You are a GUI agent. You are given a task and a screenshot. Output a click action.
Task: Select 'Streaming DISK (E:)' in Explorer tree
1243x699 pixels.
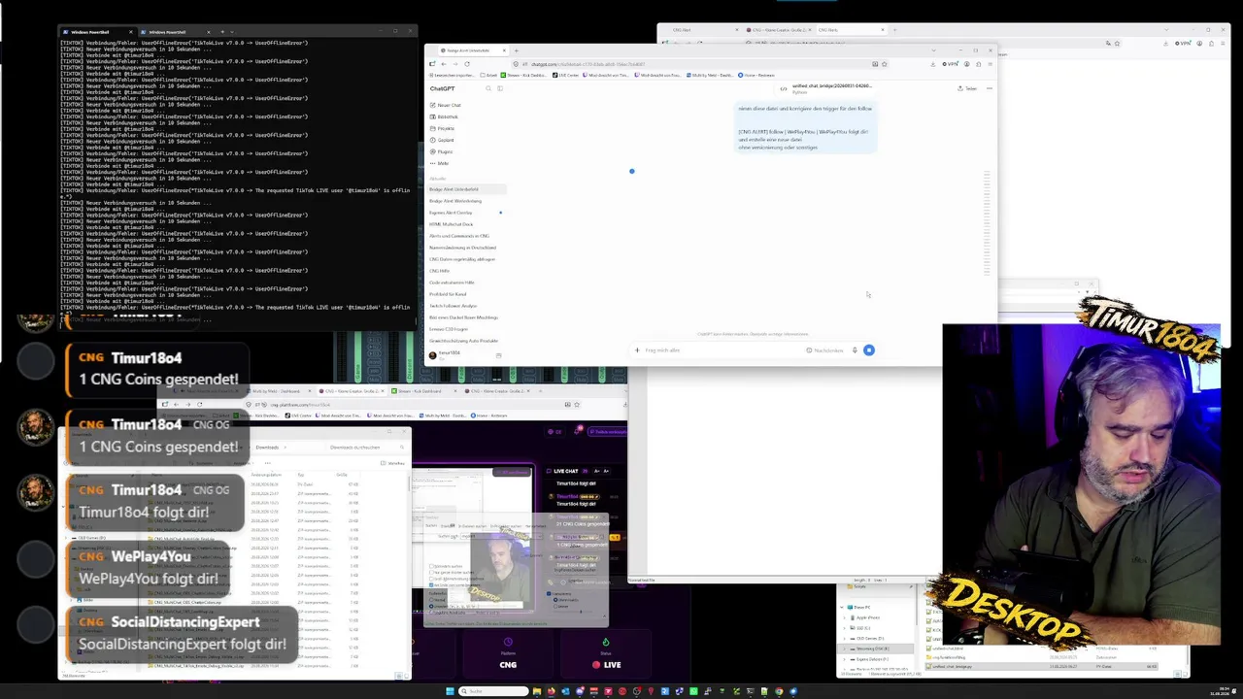pos(874,649)
